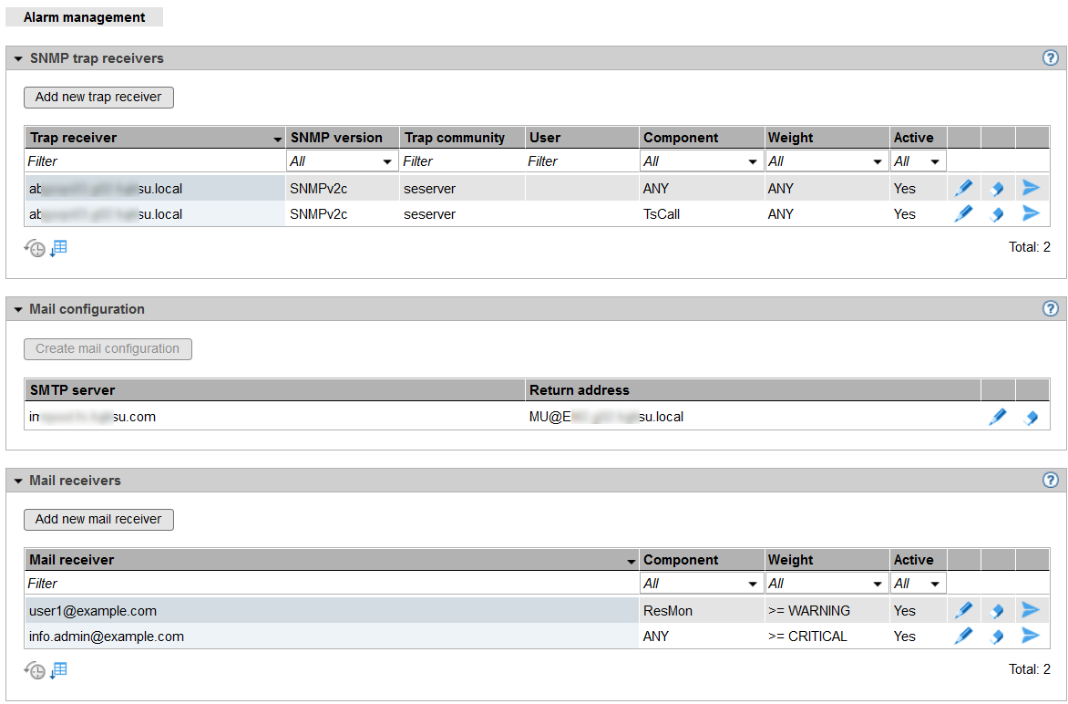Click pencil edit icon for user1@example.com receiver
Screen dimensions: 1068x704
tap(963, 610)
